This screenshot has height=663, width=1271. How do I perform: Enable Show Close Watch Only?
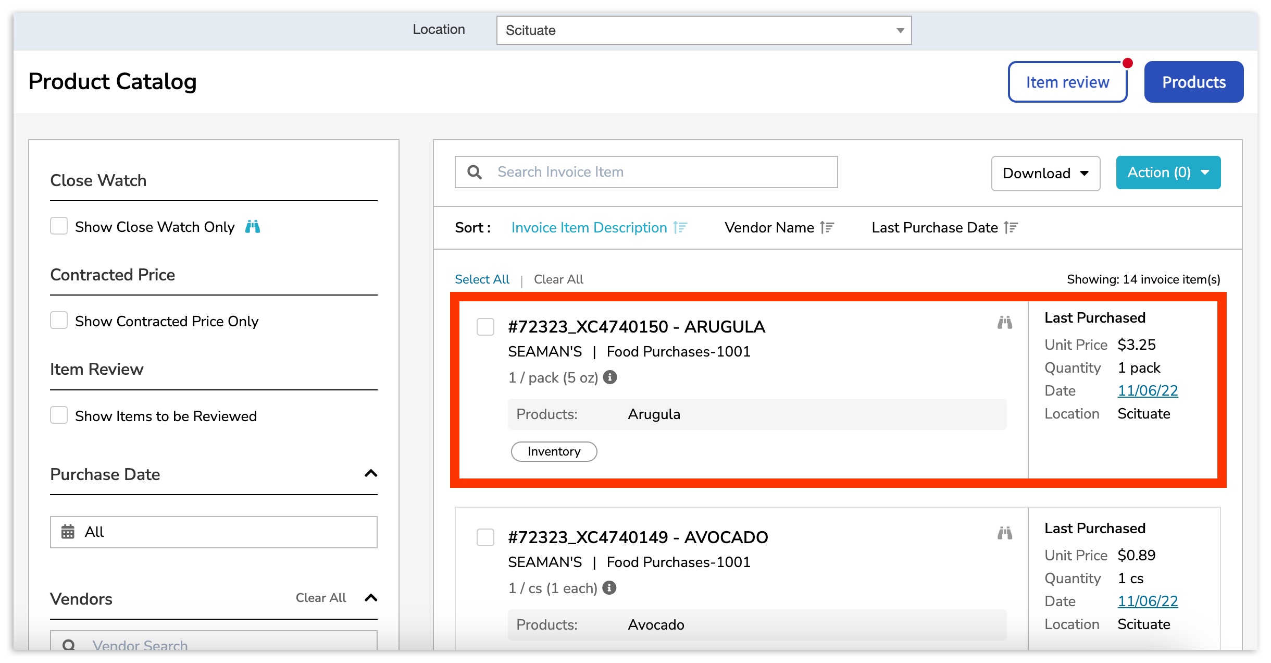tap(59, 226)
